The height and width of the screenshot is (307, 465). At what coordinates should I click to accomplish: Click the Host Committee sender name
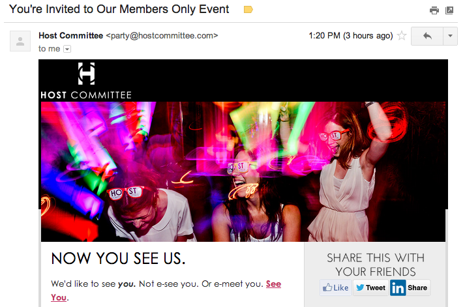pos(71,36)
